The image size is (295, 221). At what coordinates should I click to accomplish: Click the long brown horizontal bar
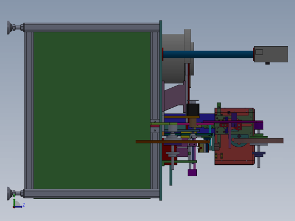pos(172,142)
